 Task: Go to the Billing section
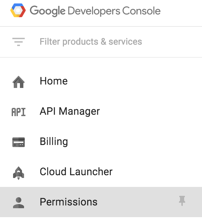tap(101, 142)
